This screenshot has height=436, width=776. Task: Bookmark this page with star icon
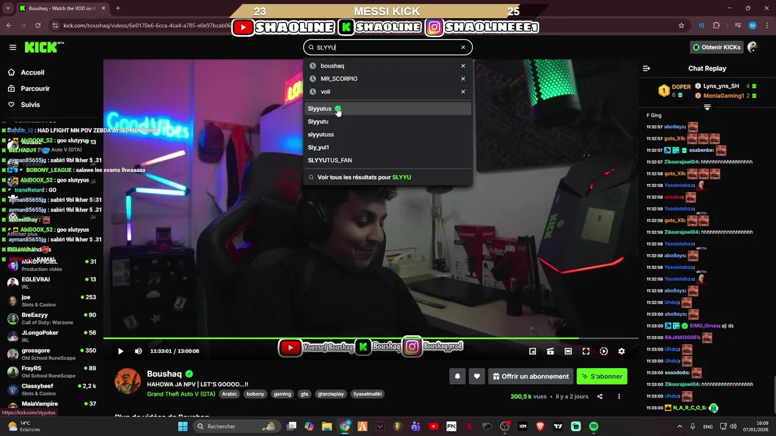tap(681, 25)
